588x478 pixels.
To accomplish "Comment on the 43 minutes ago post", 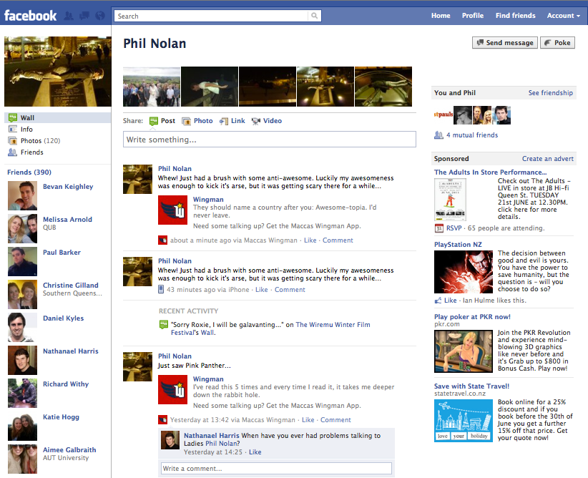I will pyautogui.click(x=290, y=290).
